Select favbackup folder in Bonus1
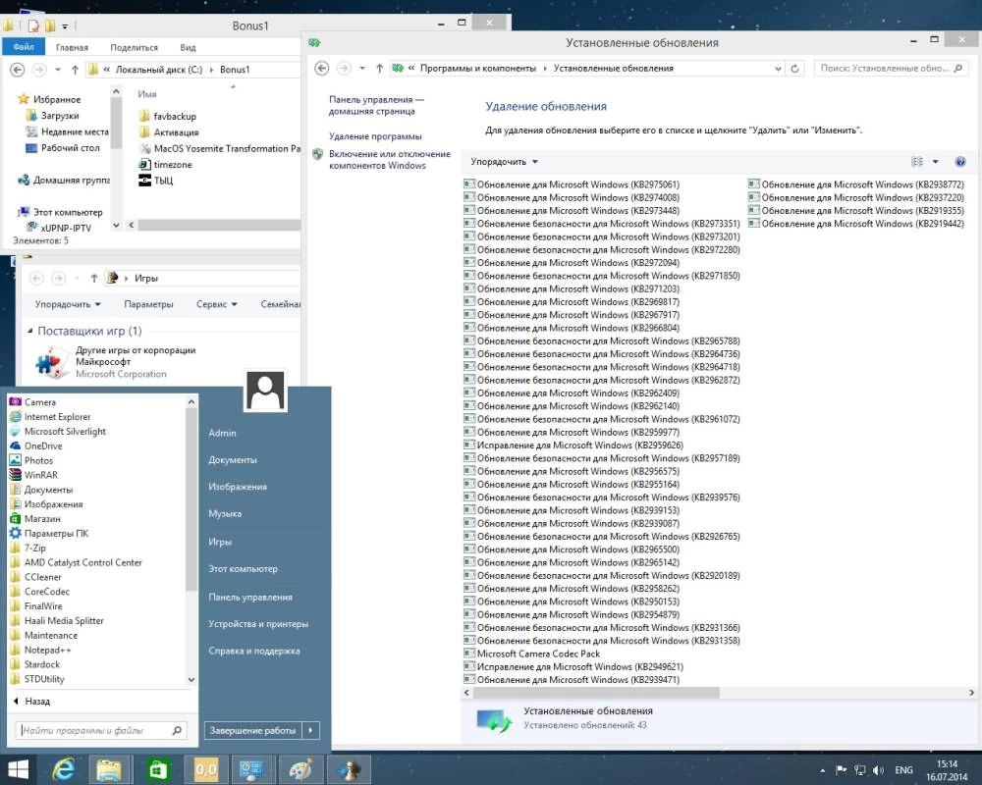This screenshot has width=982, height=785. (x=168, y=116)
